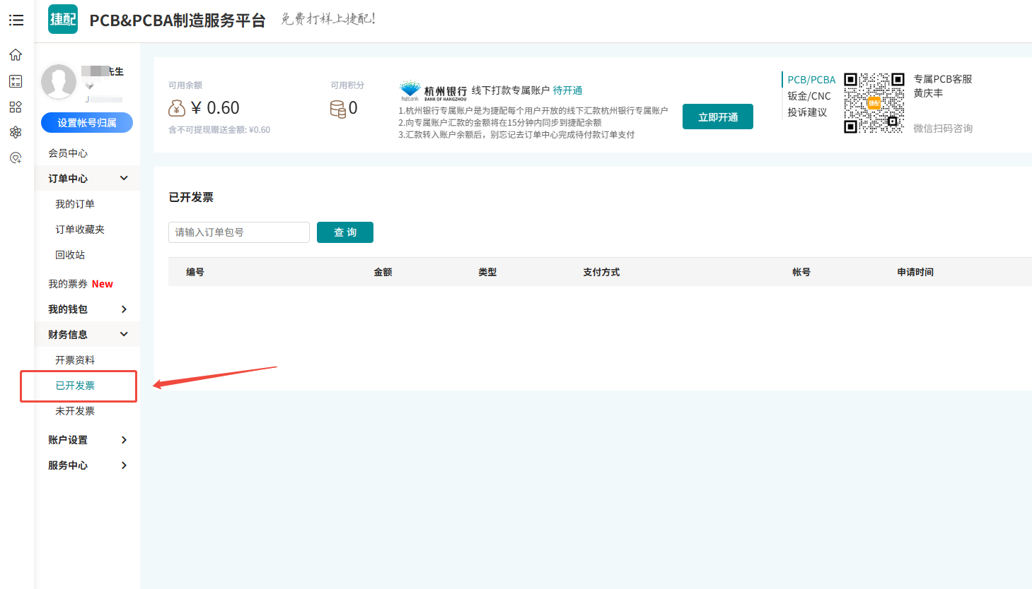
Task: Collapse the 订单中心 section chevron
Action: pyautogui.click(x=124, y=178)
